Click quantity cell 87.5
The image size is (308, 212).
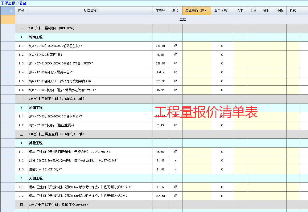tap(161, 187)
